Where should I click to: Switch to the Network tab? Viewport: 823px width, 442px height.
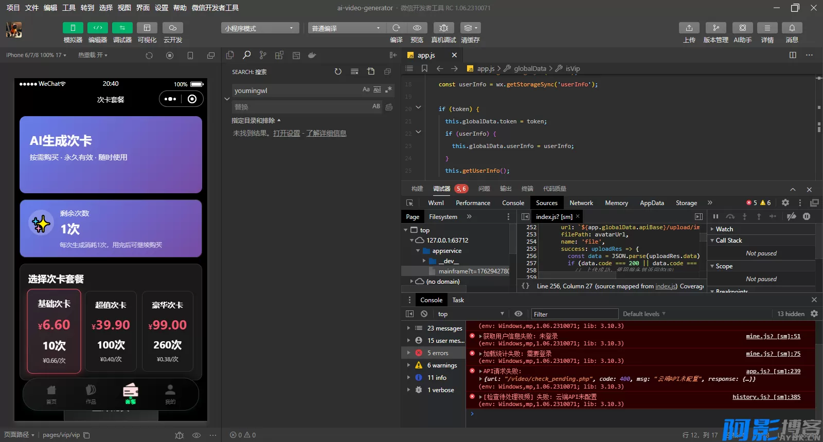point(581,203)
